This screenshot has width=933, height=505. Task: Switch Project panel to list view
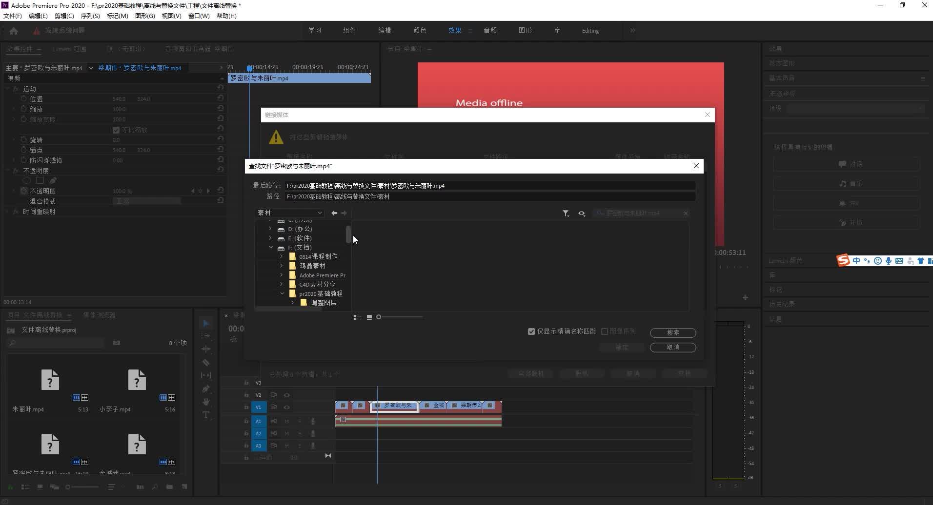(25, 486)
